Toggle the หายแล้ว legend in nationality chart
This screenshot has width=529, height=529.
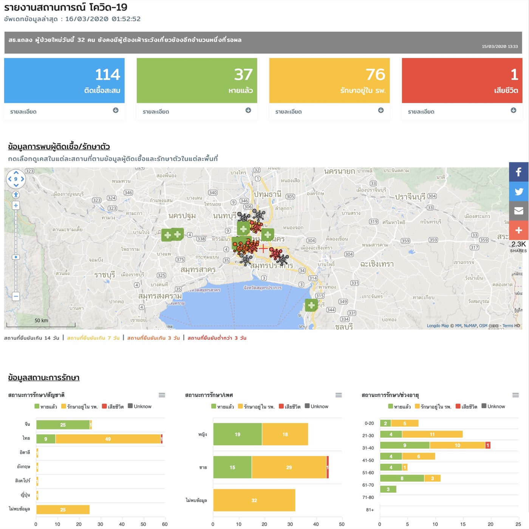pos(46,406)
